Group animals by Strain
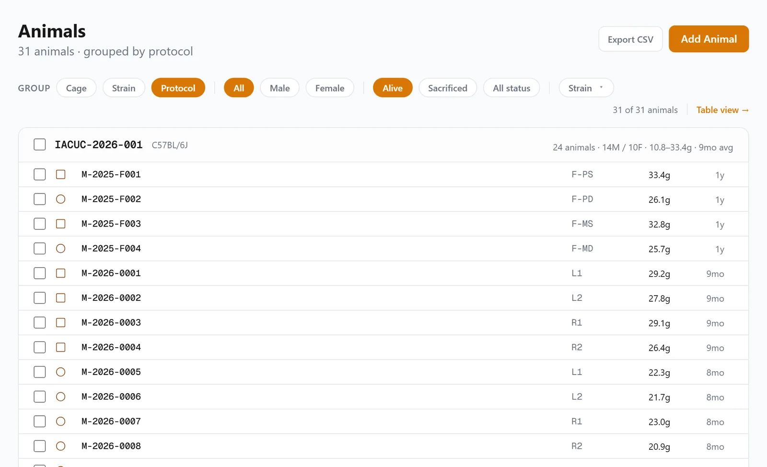This screenshot has height=467, width=767. point(124,88)
